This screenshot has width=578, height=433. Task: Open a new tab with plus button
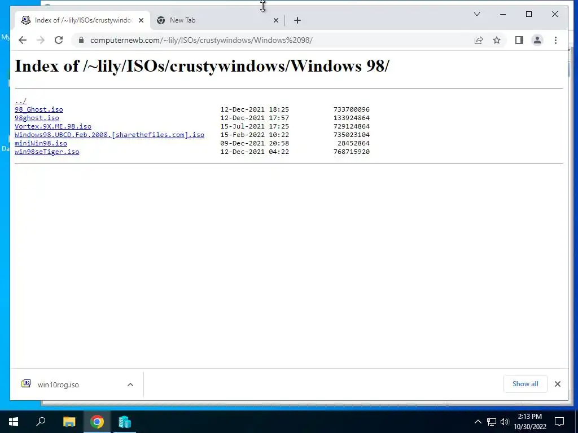click(297, 20)
